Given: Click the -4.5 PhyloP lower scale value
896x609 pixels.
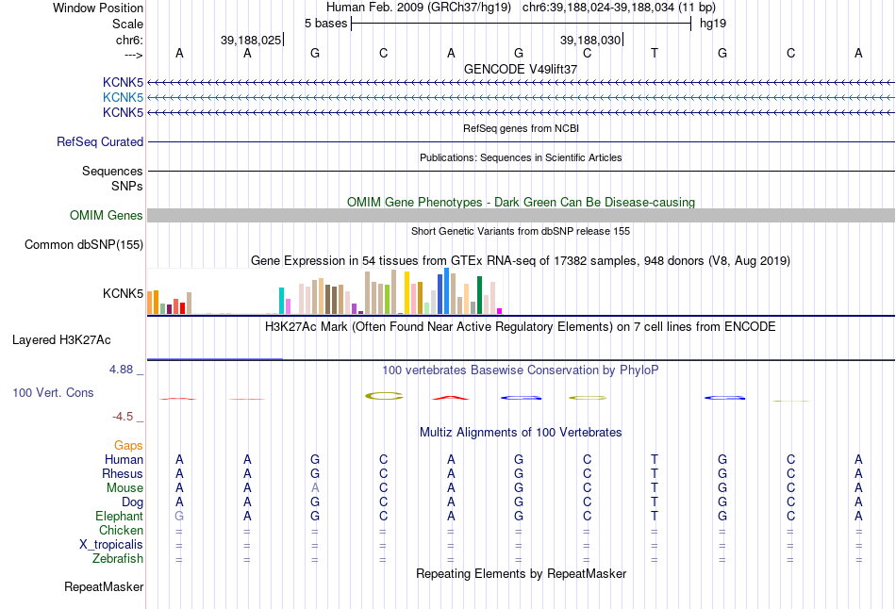Looking at the screenshot, I should [x=123, y=417].
